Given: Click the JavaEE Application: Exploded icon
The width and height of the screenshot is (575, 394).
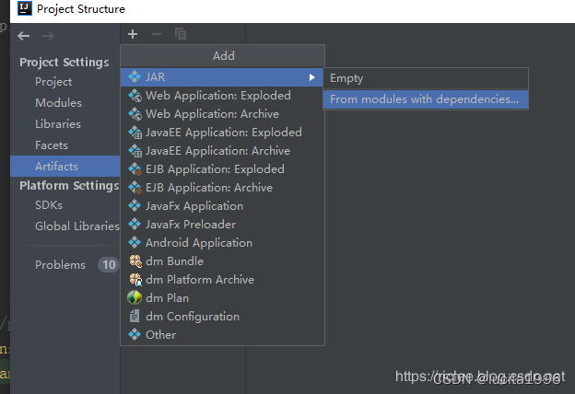Looking at the screenshot, I should pos(135,133).
